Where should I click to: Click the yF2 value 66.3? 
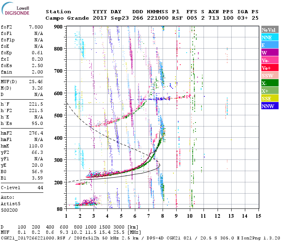coord(37,152)
